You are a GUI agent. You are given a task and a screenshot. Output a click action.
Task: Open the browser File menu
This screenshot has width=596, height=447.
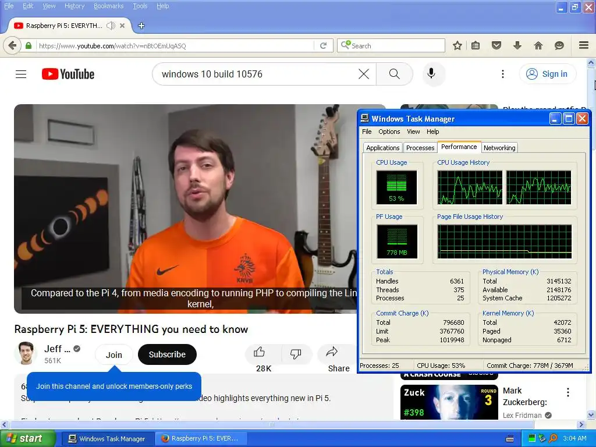[x=9, y=6]
